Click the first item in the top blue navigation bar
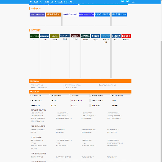 (x=31, y=2)
